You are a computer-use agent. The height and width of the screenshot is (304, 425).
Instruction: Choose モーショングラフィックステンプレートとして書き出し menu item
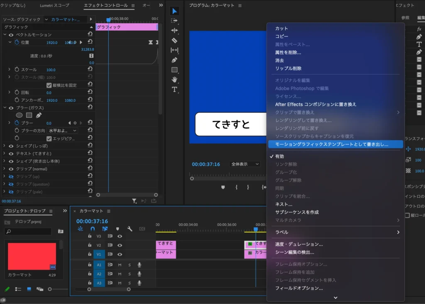coord(331,144)
